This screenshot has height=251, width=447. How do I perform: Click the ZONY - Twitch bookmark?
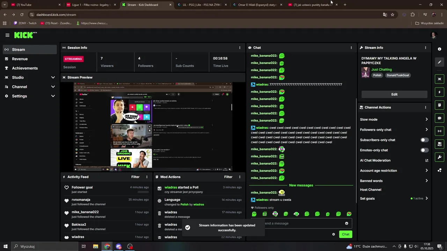[x=25, y=23]
